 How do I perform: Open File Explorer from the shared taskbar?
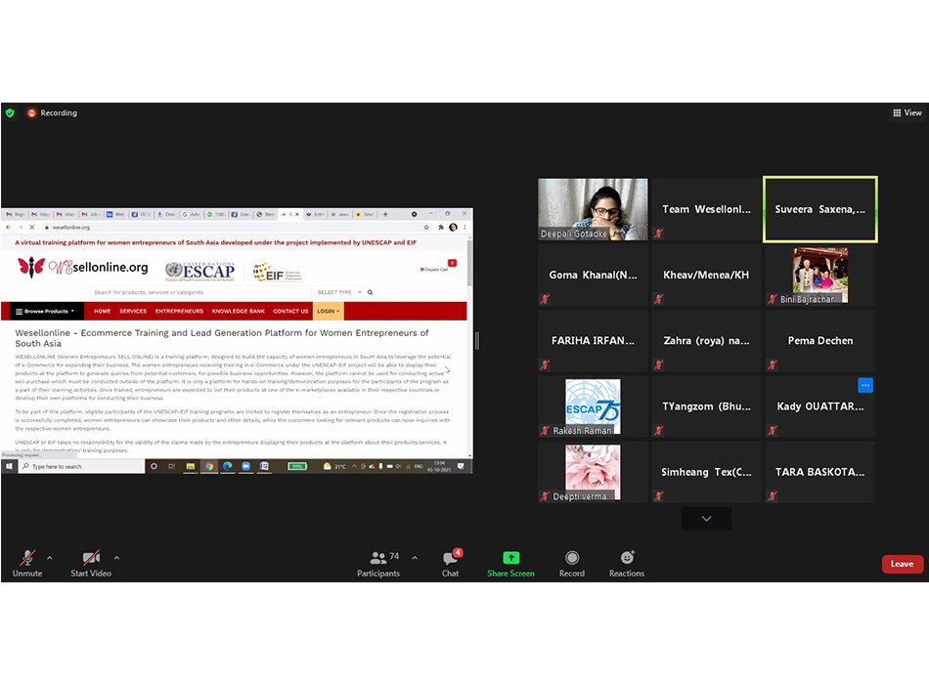click(x=190, y=467)
